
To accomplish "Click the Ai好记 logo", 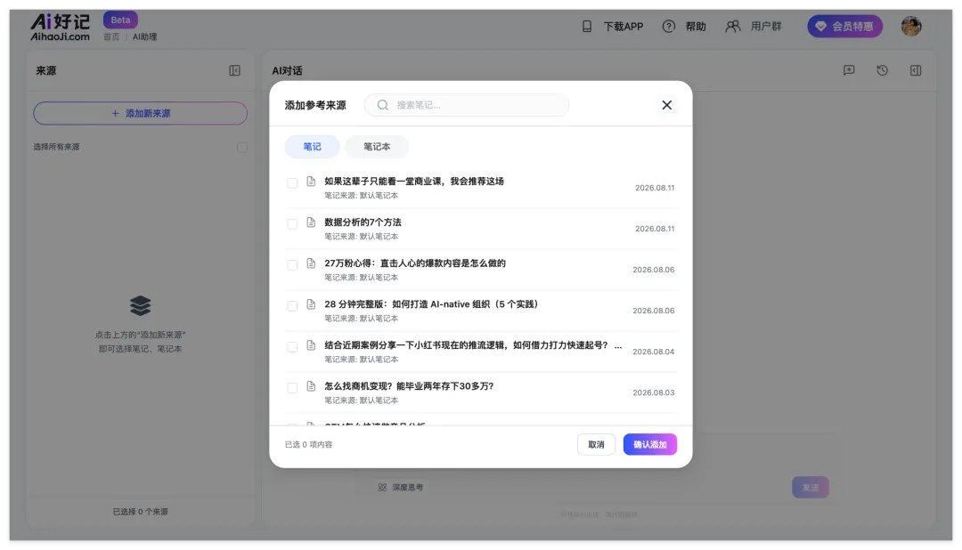I will click(x=61, y=28).
